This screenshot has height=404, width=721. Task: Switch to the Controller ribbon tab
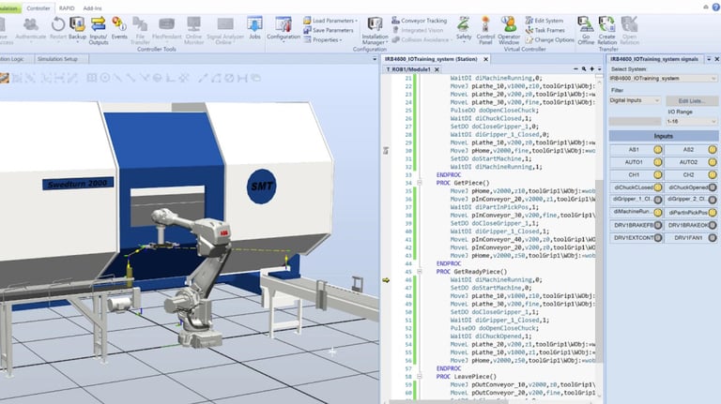tap(38, 7)
